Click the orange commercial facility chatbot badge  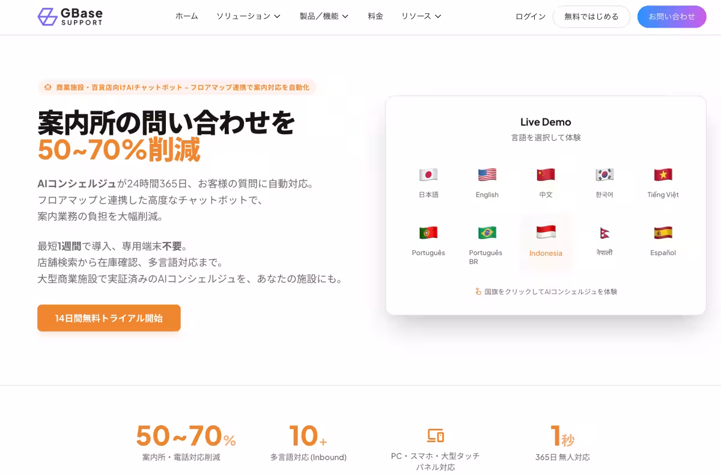177,87
